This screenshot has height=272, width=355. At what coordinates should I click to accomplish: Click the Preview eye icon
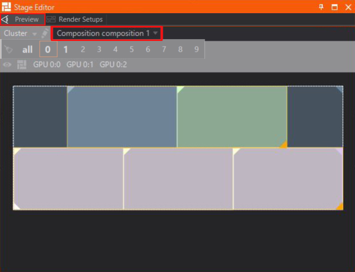5,20
